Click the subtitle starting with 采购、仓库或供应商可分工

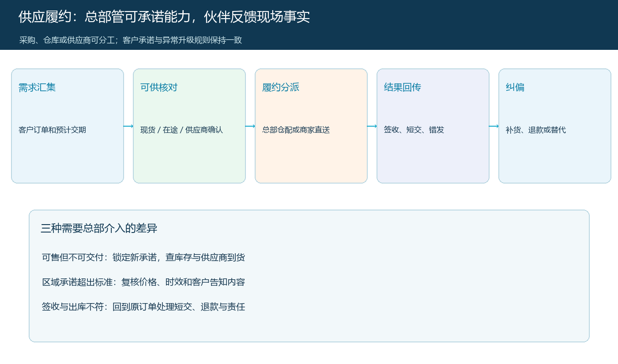click(131, 40)
